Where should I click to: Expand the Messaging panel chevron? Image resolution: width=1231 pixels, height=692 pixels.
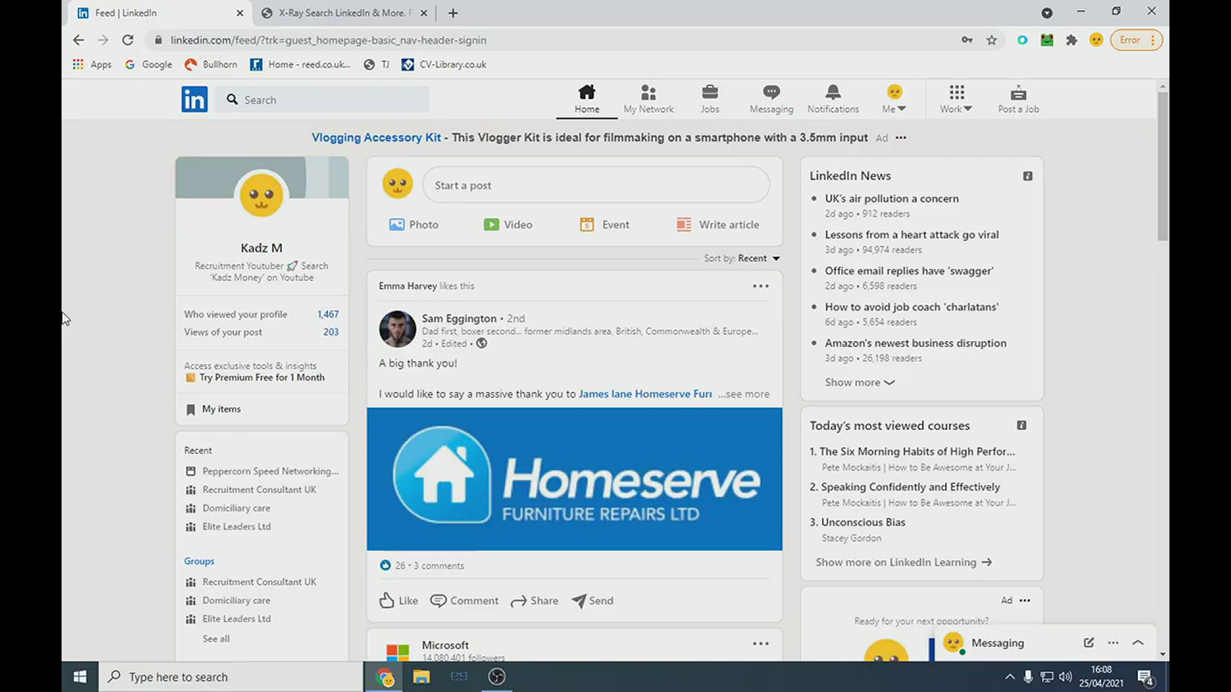[x=1137, y=643]
